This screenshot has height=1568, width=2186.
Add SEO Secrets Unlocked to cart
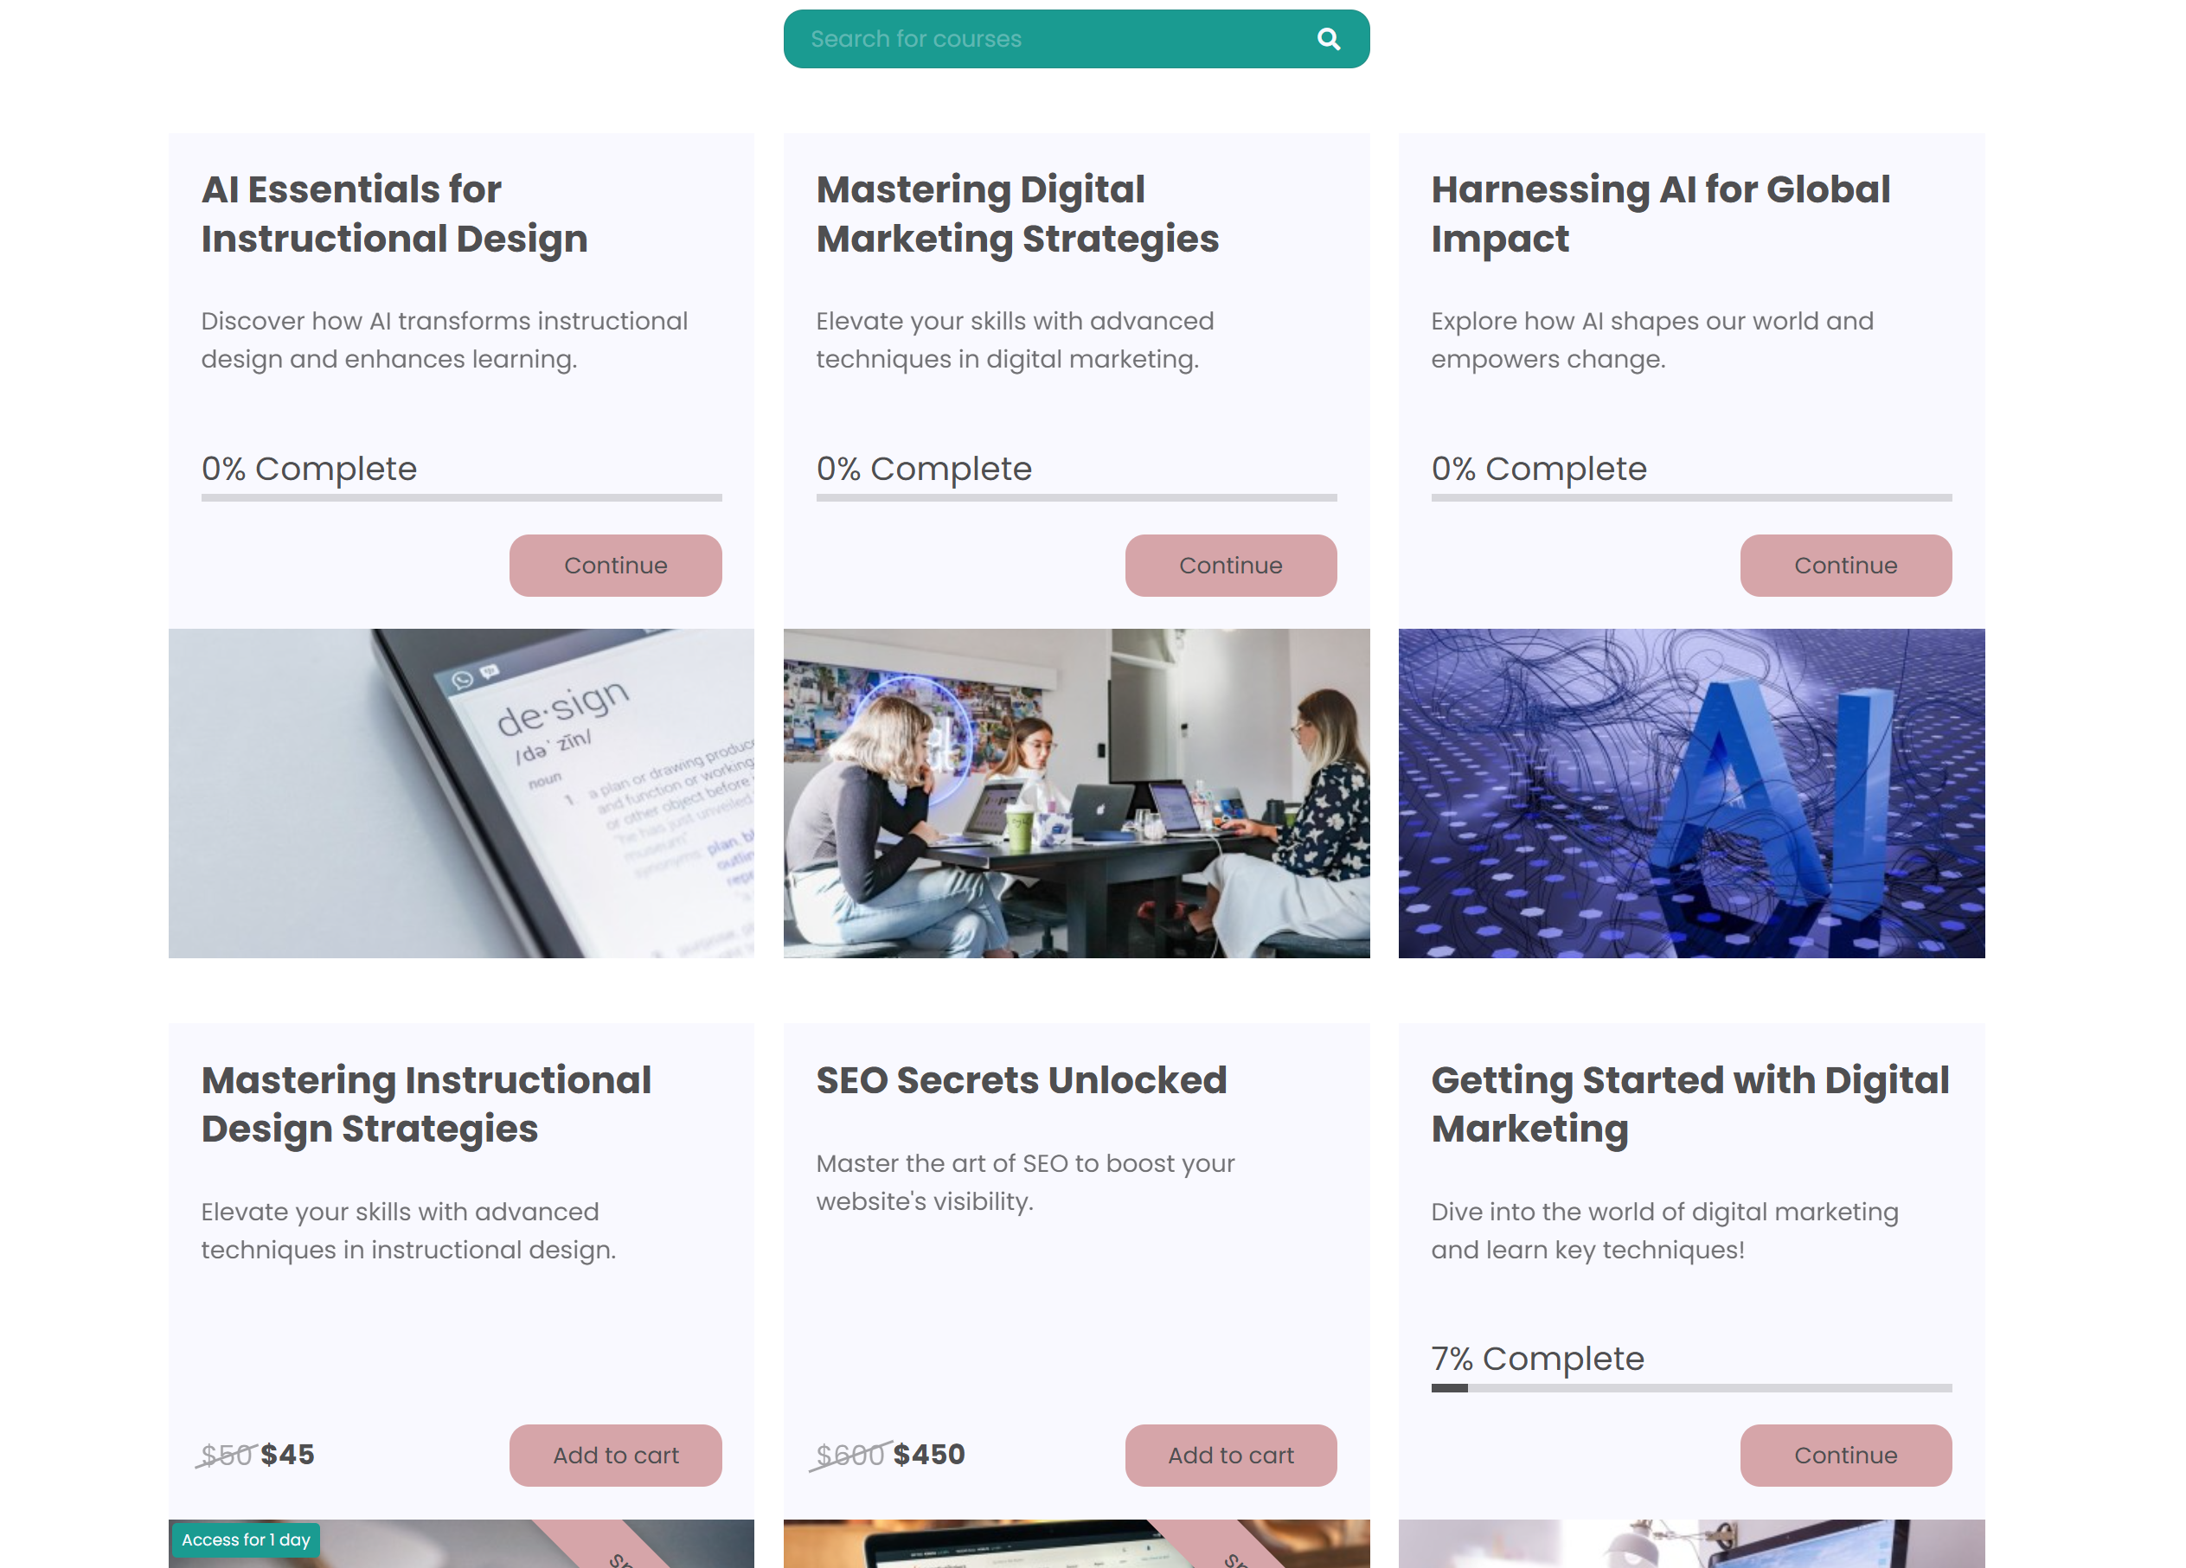1230,1456
